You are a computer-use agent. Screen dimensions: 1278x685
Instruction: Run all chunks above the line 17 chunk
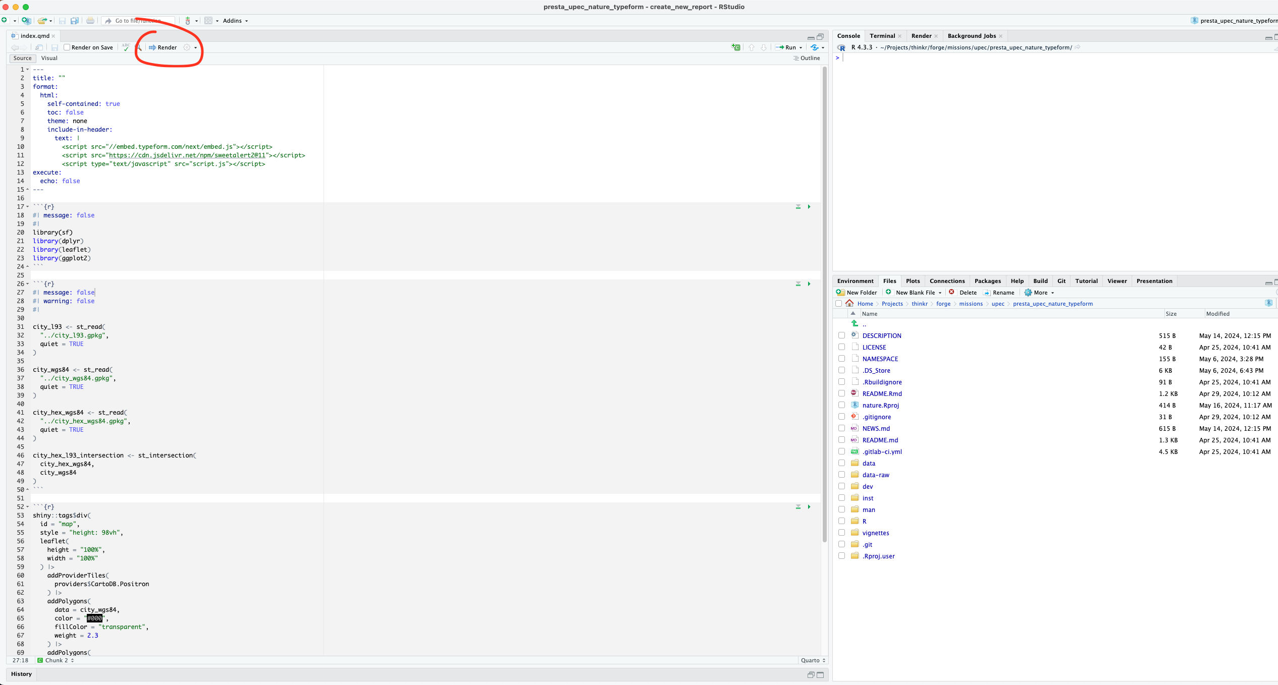coord(798,207)
